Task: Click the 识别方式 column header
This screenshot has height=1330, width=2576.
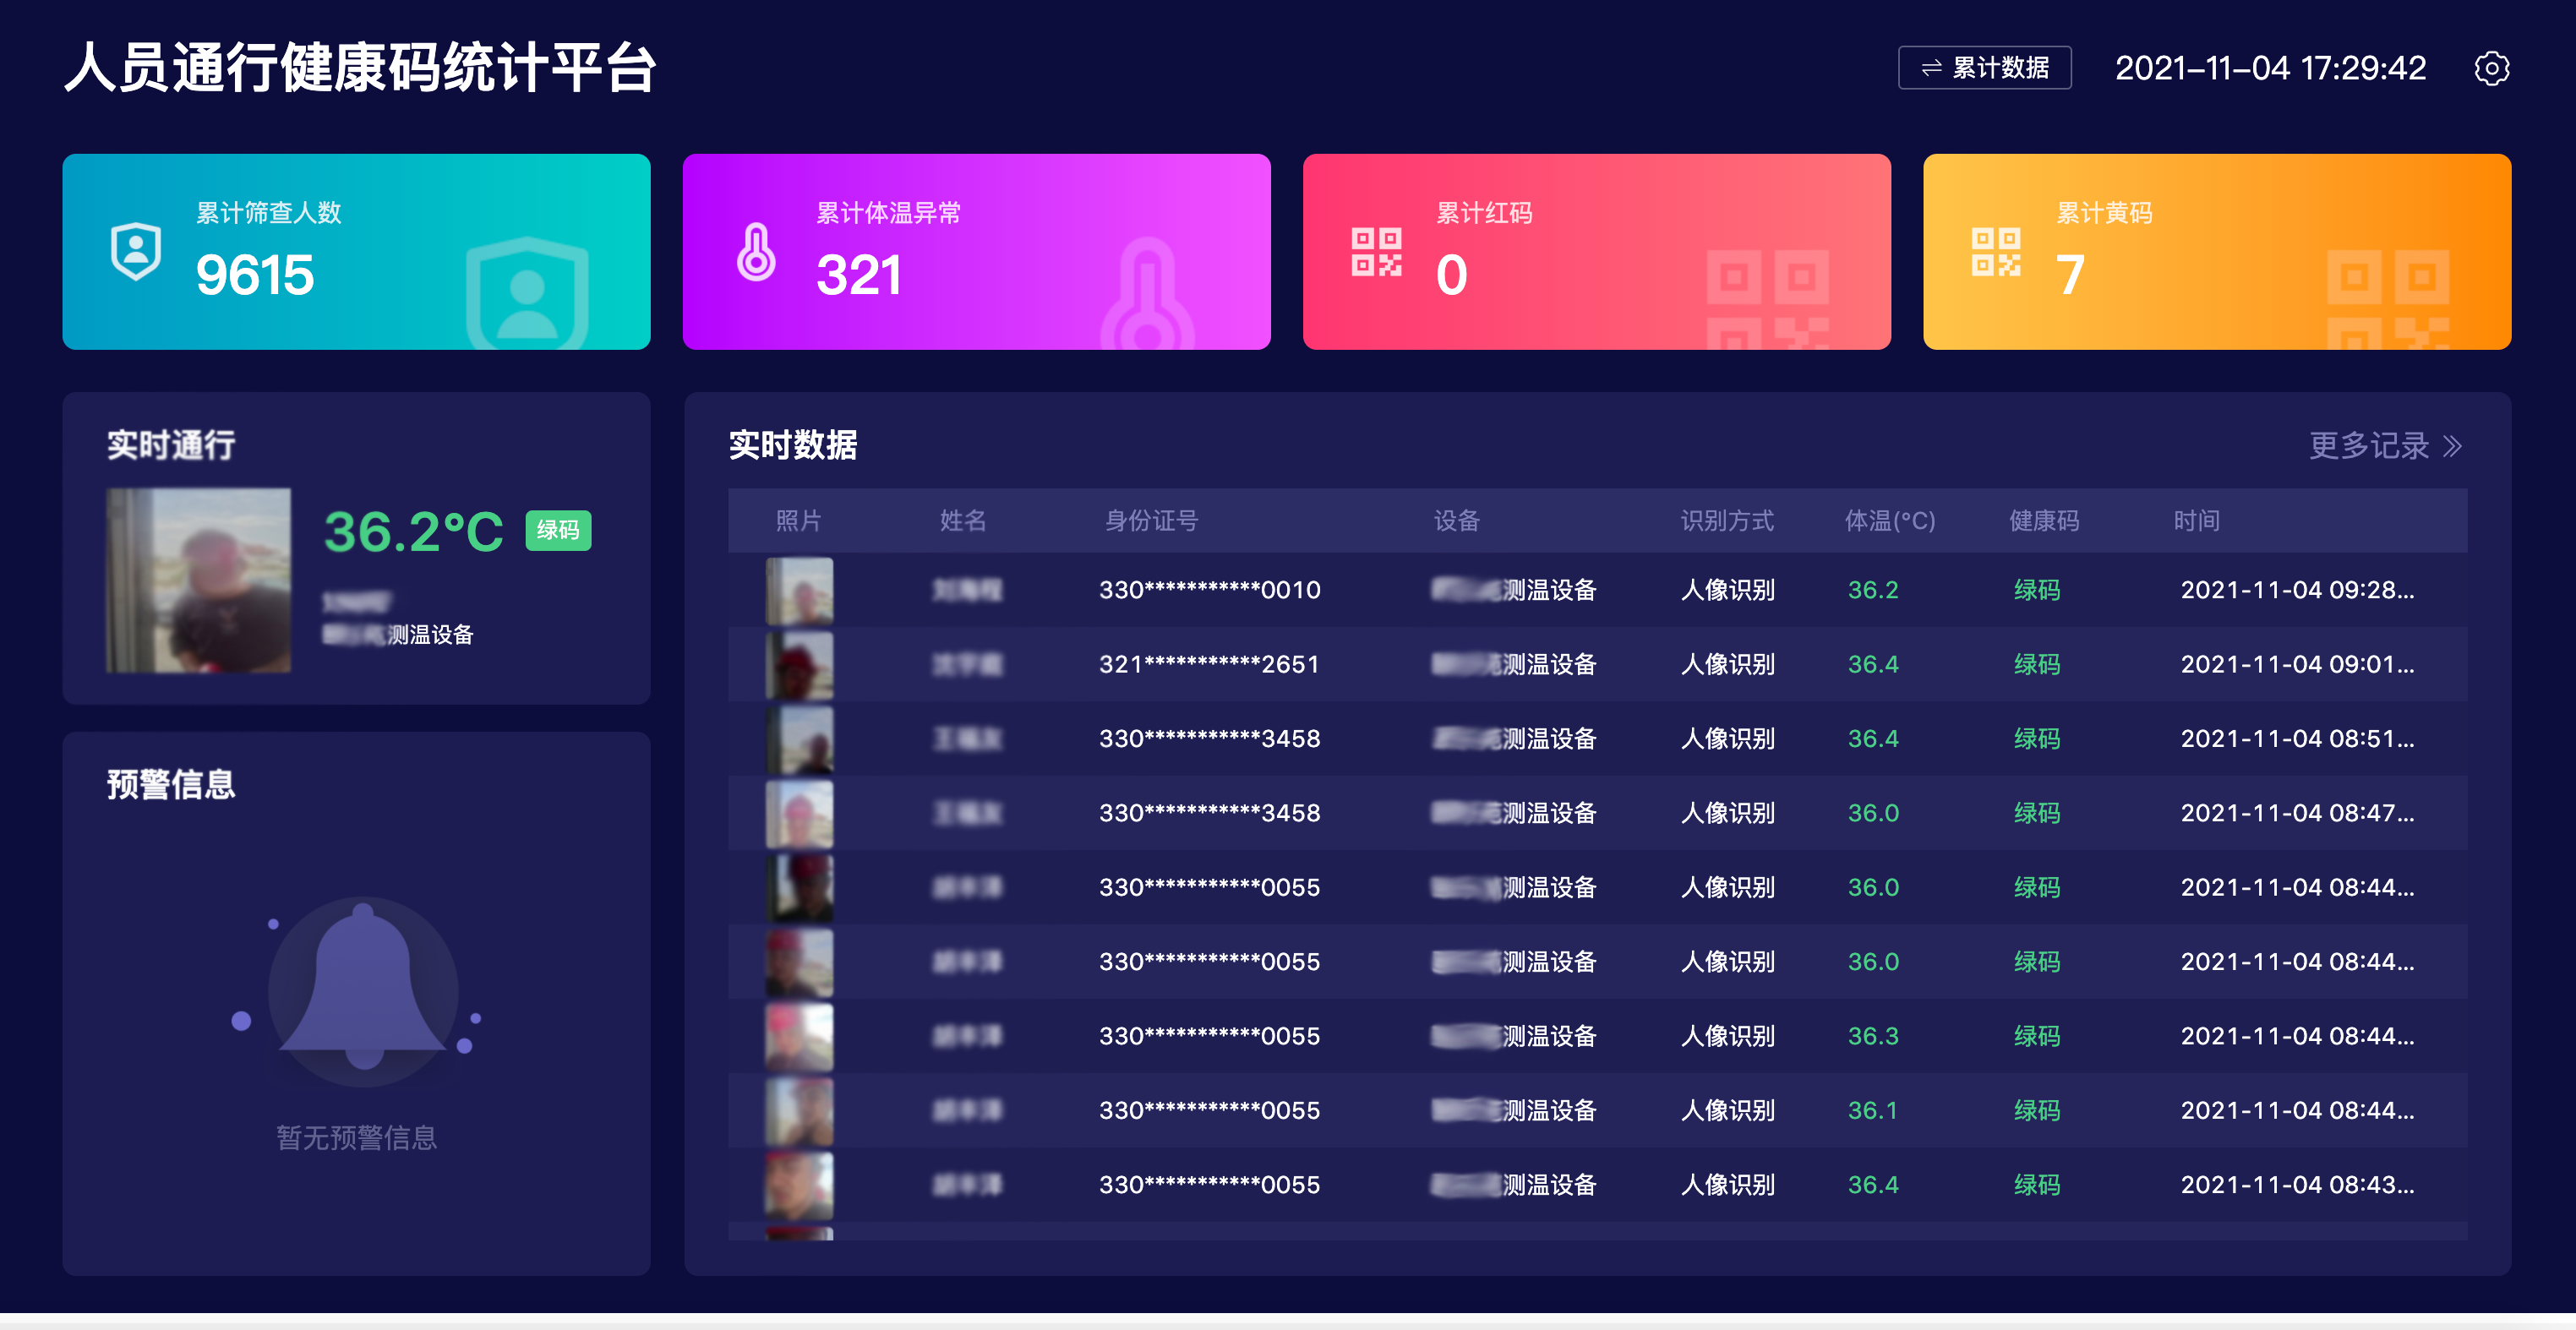Action: [x=1727, y=521]
